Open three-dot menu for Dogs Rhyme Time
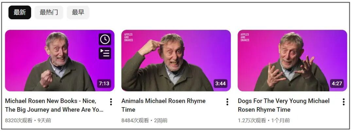This screenshot has width=353, height=132. click(344, 102)
